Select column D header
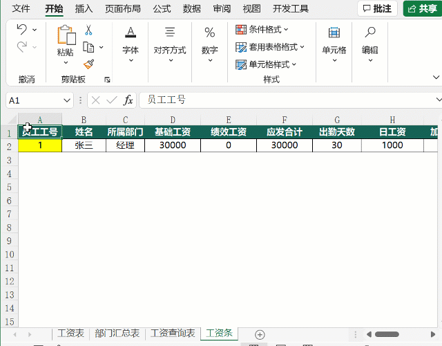The image size is (442, 346). (x=173, y=120)
